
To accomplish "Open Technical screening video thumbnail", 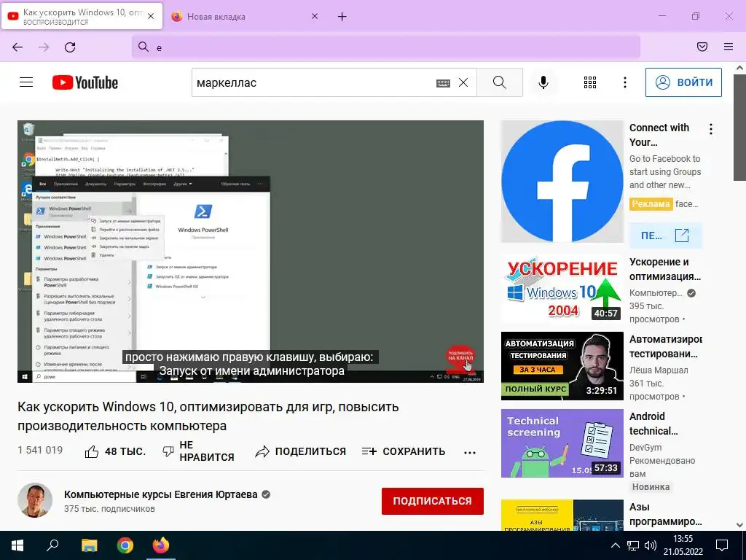I will 562,443.
